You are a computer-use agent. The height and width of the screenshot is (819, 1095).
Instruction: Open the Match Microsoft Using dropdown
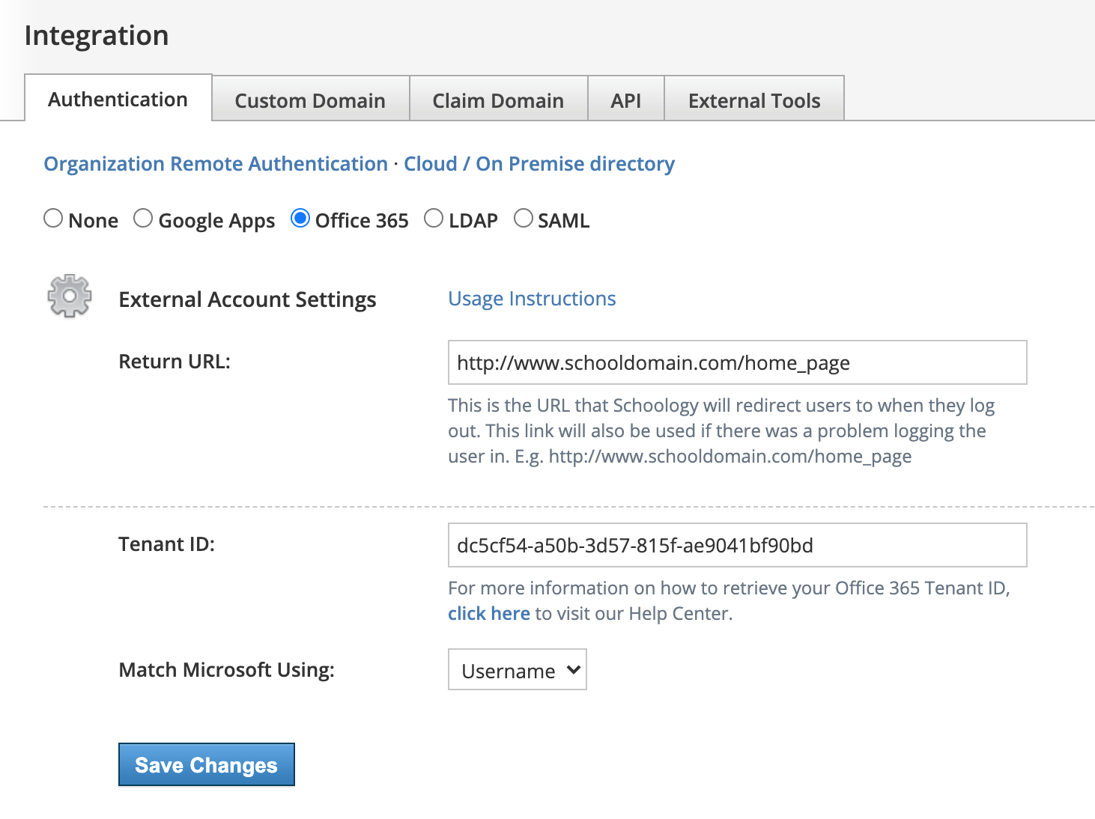(x=517, y=669)
